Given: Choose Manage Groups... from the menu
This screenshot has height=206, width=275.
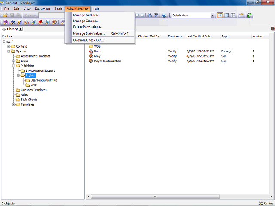Looking at the screenshot, I should pos(103,21).
